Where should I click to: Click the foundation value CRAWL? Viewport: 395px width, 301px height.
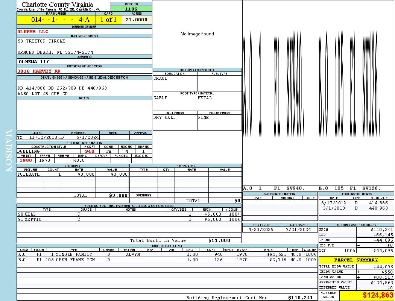coord(160,78)
